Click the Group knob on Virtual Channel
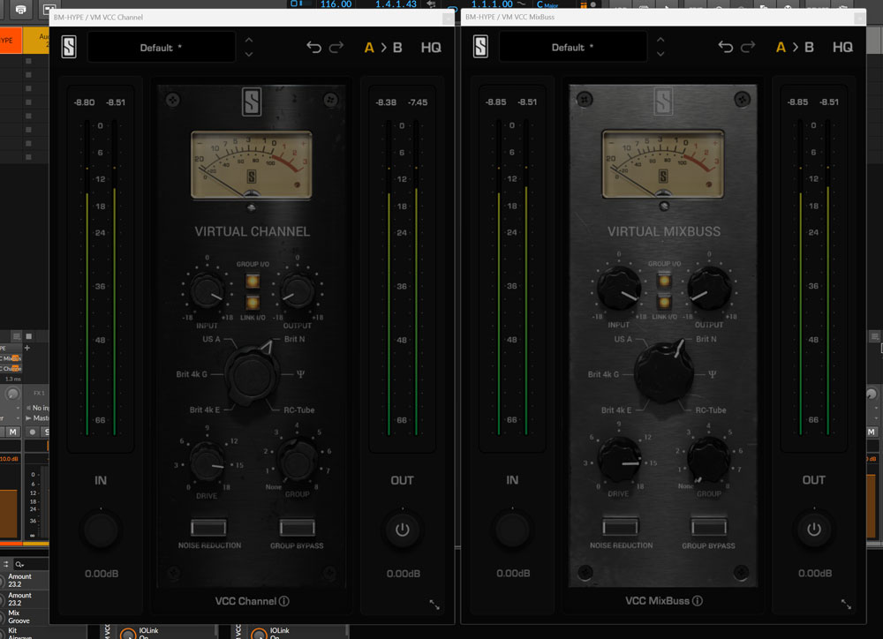883x639 pixels. (297, 462)
